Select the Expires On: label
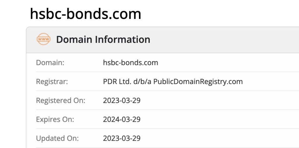 (55, 119)
